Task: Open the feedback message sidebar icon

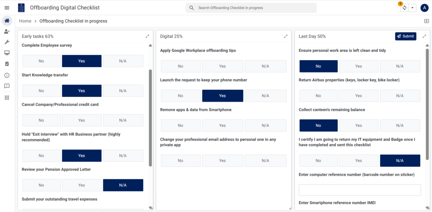Action: pos(7,86)
